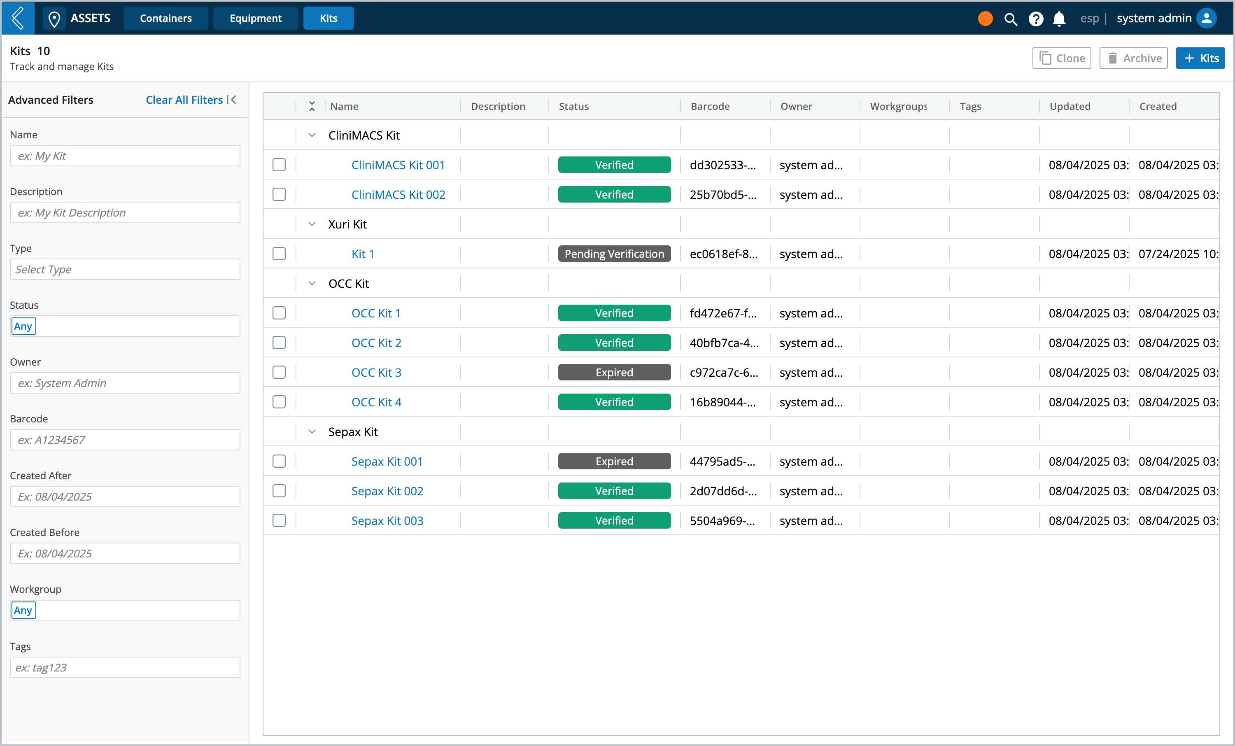Click the Expired badge for OCC Kit 3
The height and width of the screenshot is (746, 1235).
point(614,372)
